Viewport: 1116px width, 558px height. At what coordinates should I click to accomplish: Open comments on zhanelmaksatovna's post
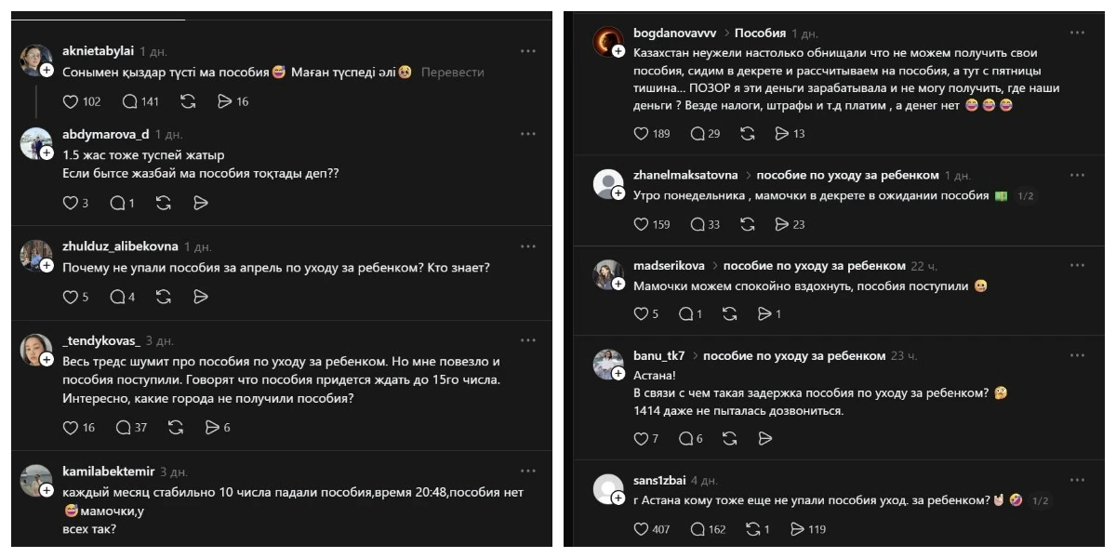coord(697,224)
